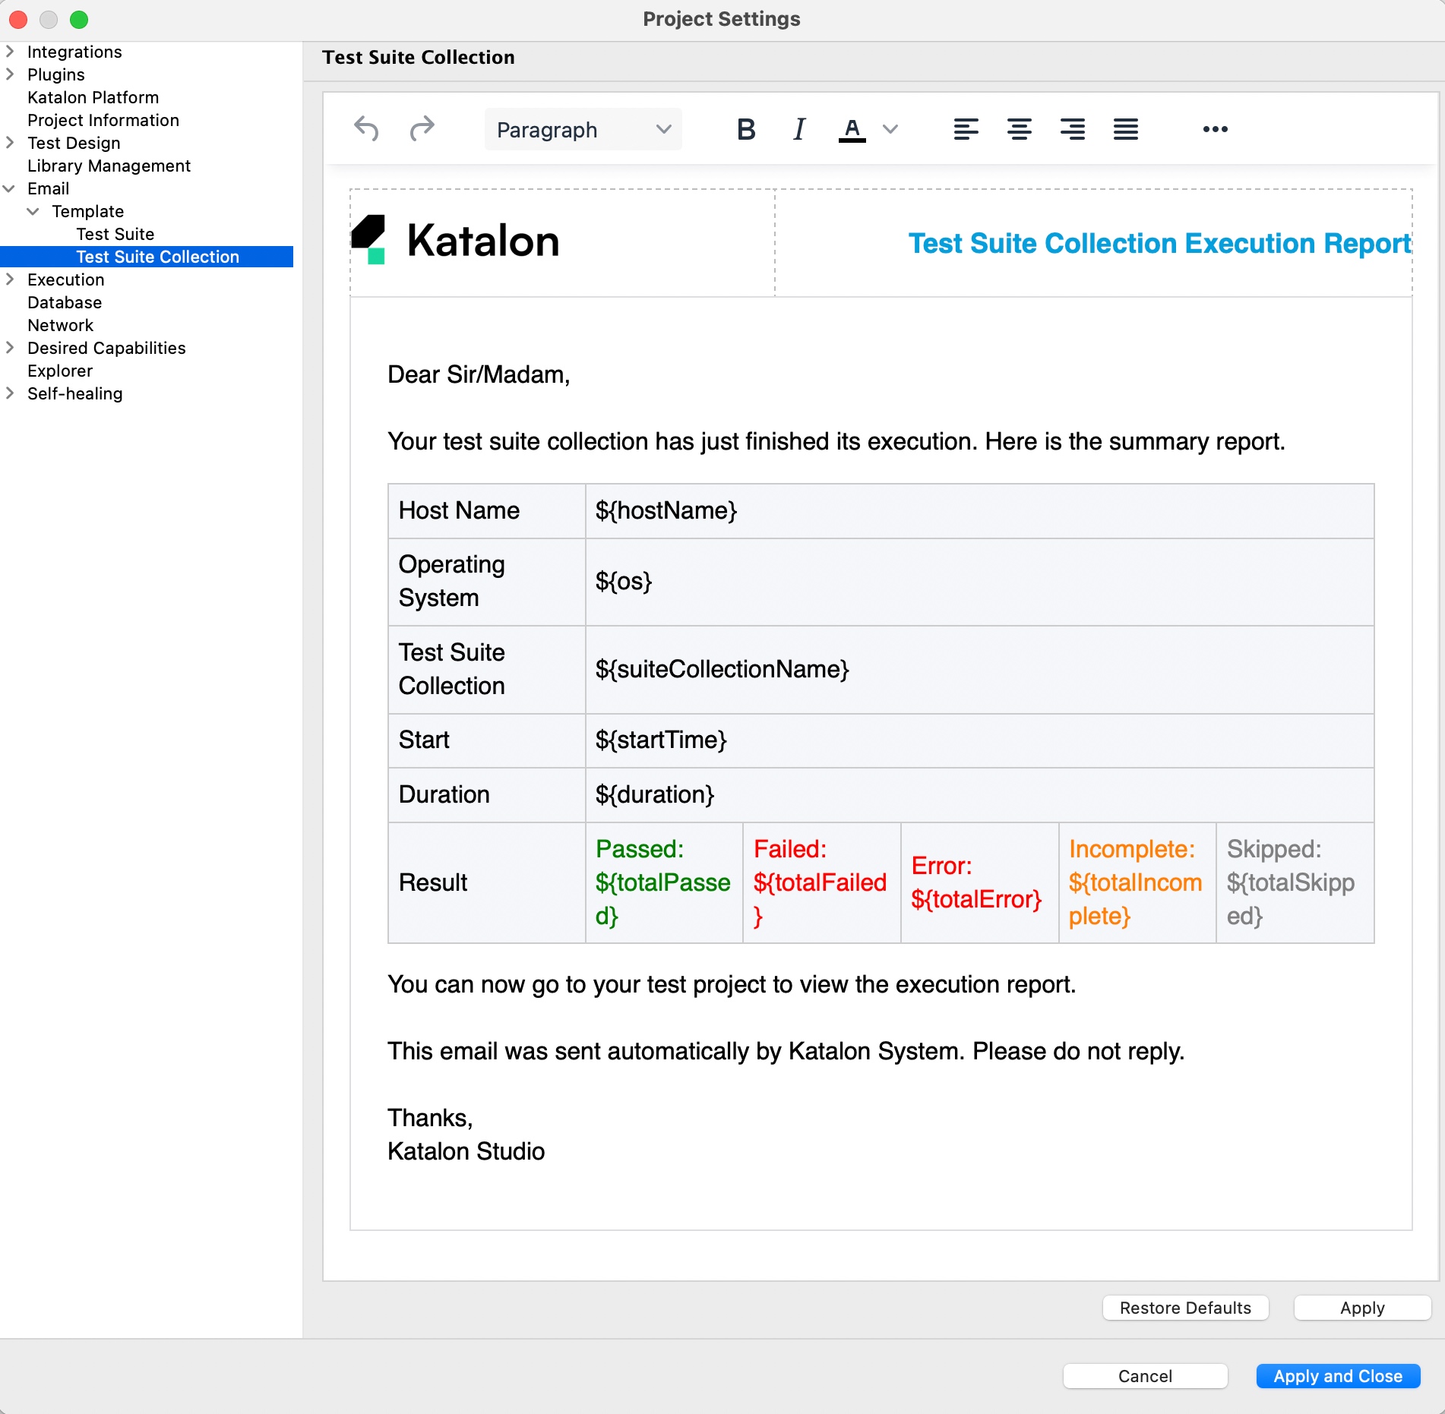The height and width of the screenshot is (1414, 1445).
Task: Align text to the right
Action: click(x=1072, y=129)
